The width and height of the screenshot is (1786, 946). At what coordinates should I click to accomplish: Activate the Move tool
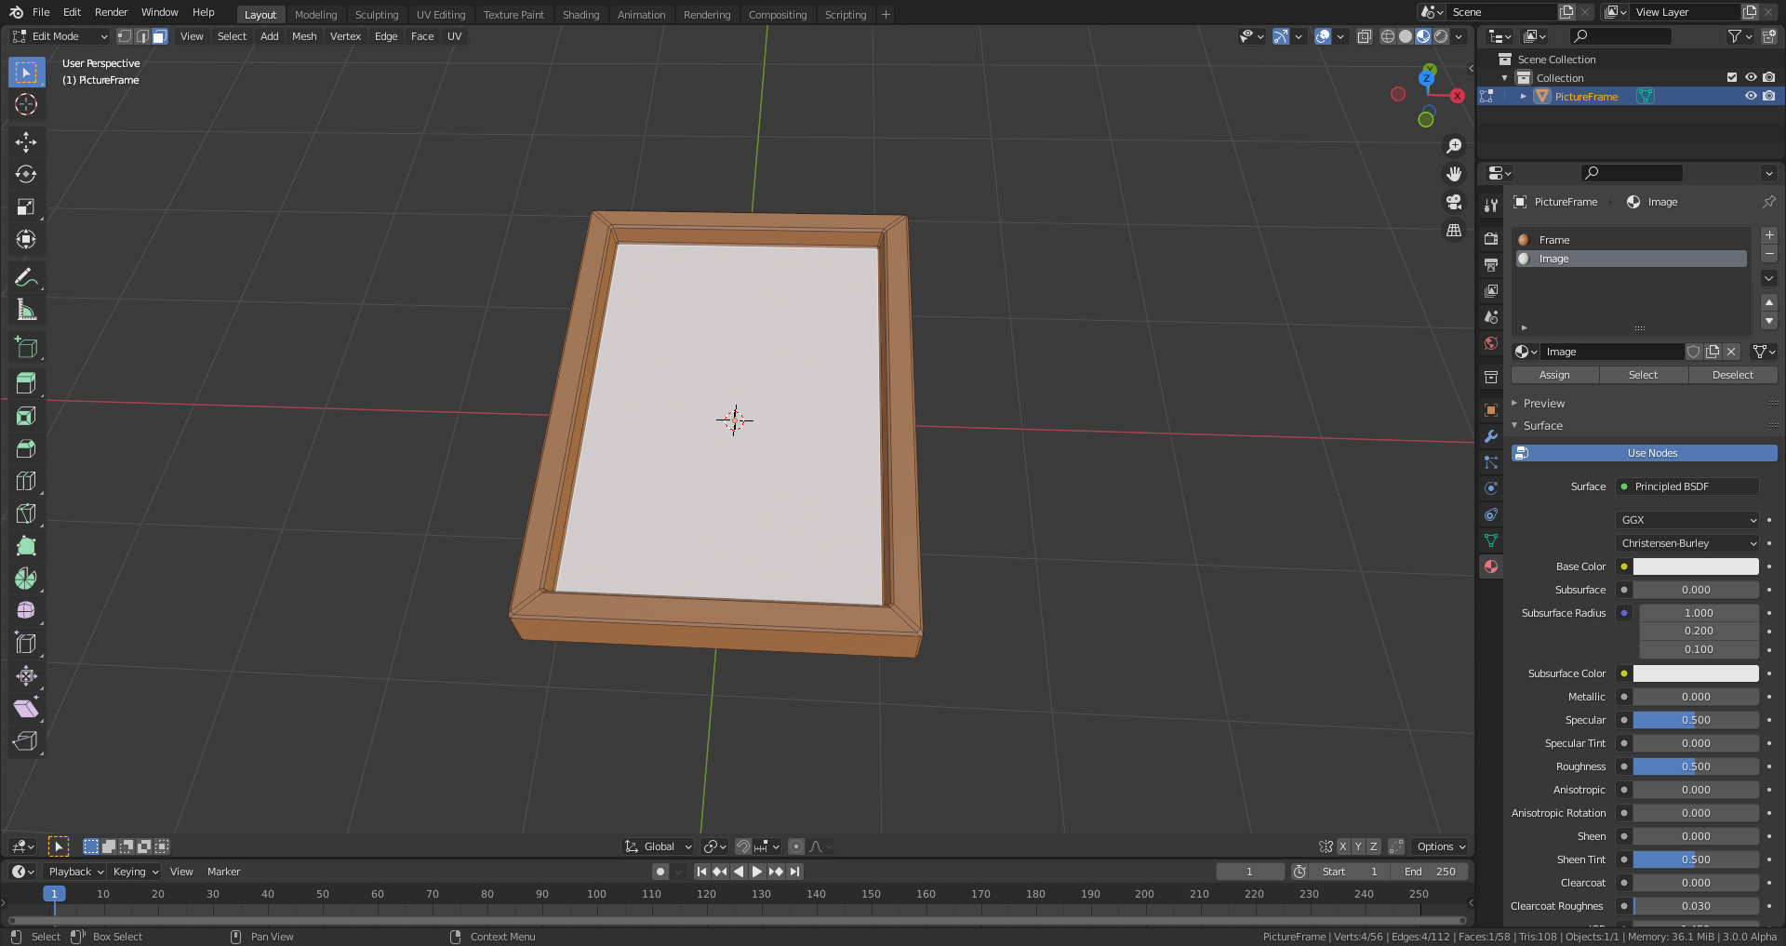click(26, 141)
